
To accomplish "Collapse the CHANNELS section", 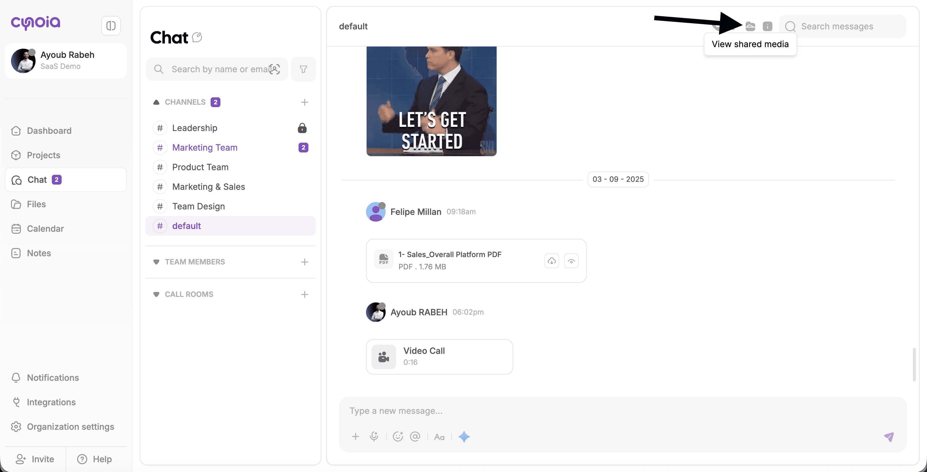I will point(156,102).
